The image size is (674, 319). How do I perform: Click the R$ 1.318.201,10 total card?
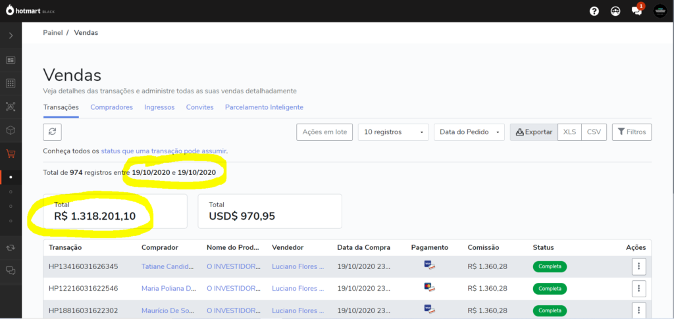point(115,211)
